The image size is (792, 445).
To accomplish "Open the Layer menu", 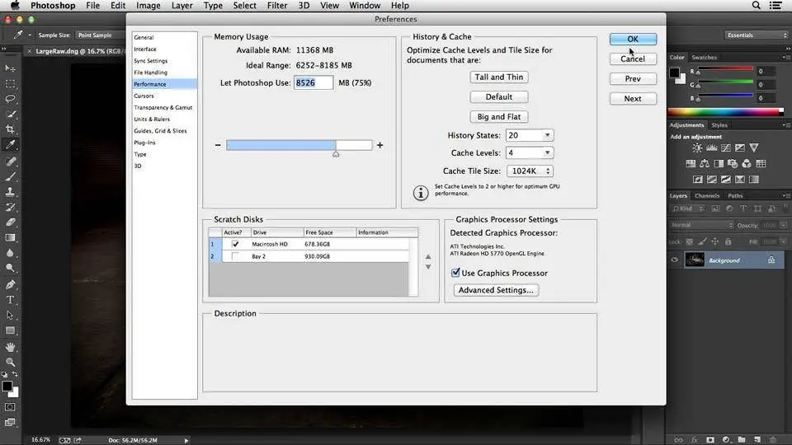I will pyautogui.click(x=181, y=6).
